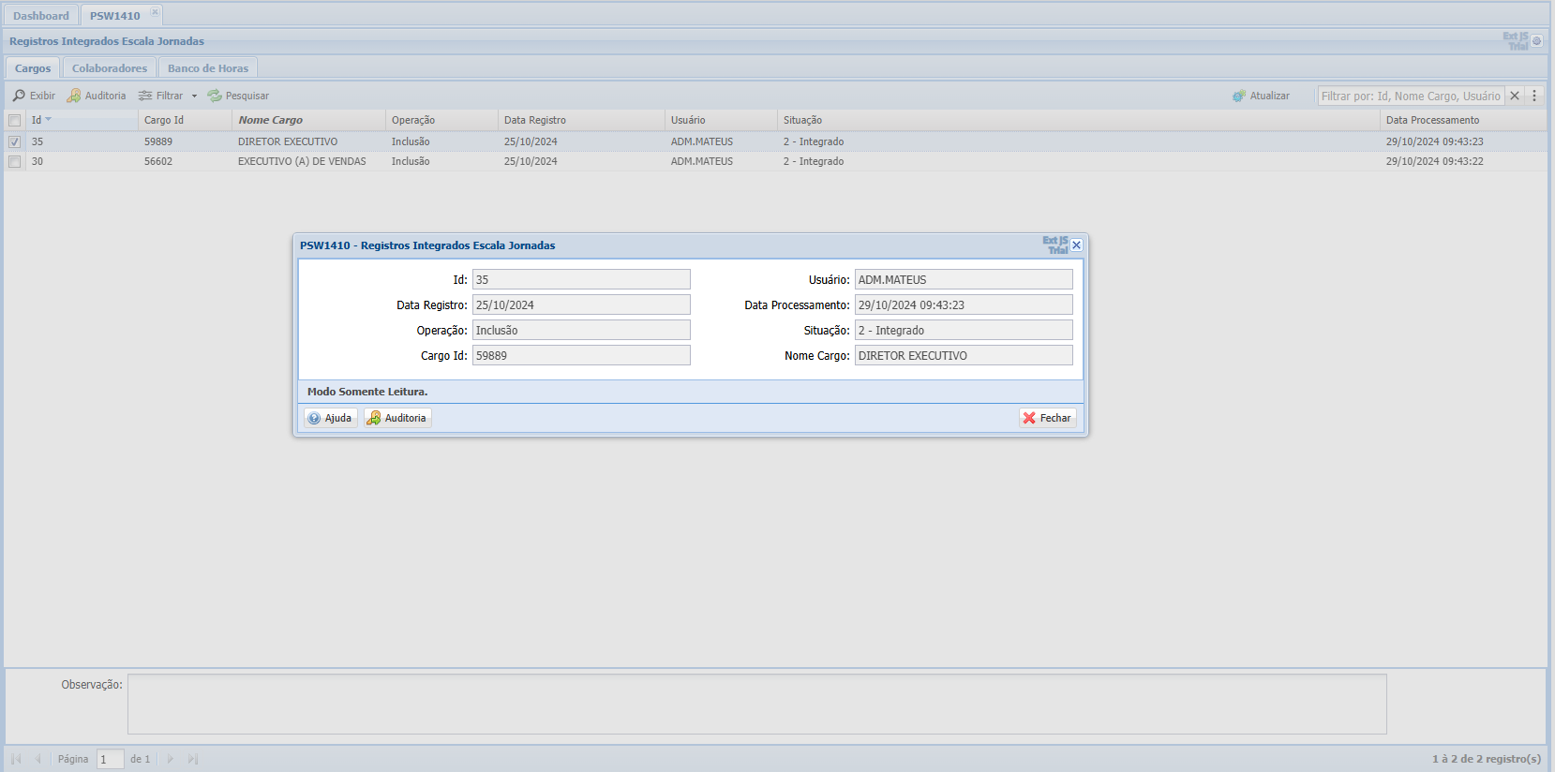Open Auditoria from the grid toolbar
Screen dimensions: 1555x772
tap(97, 96)
